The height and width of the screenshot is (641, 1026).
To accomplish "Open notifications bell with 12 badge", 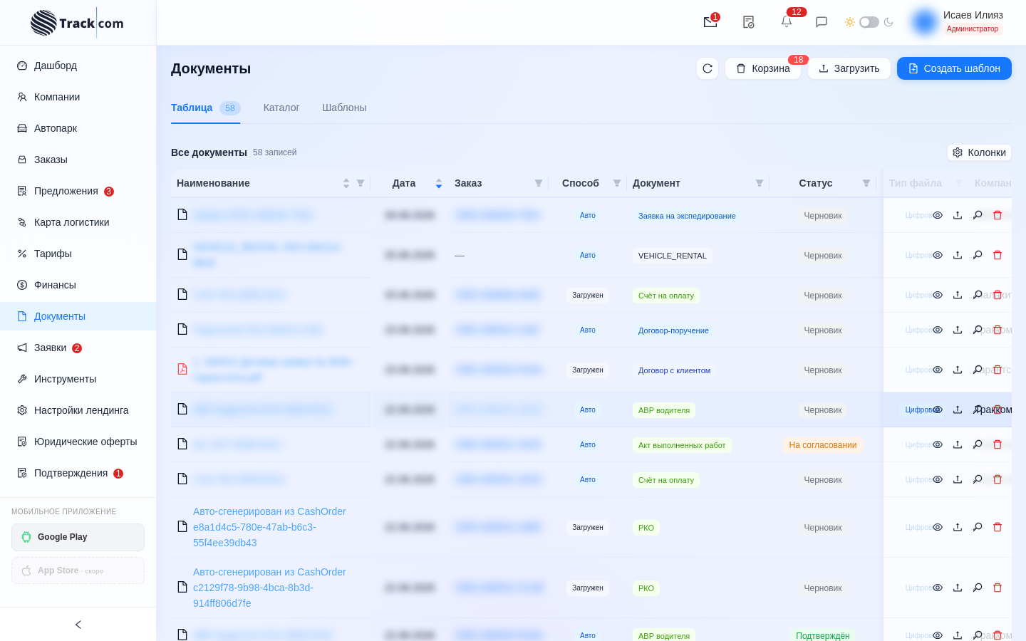I will 787,22.
